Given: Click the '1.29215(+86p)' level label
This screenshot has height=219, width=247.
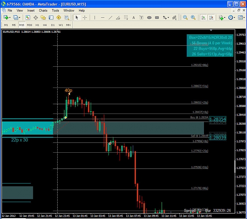Looking at the screenshot, I should (200, 65).
